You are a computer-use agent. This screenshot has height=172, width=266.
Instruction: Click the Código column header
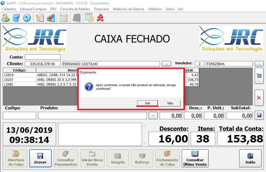pyautogui.click(x=20, y=70)
